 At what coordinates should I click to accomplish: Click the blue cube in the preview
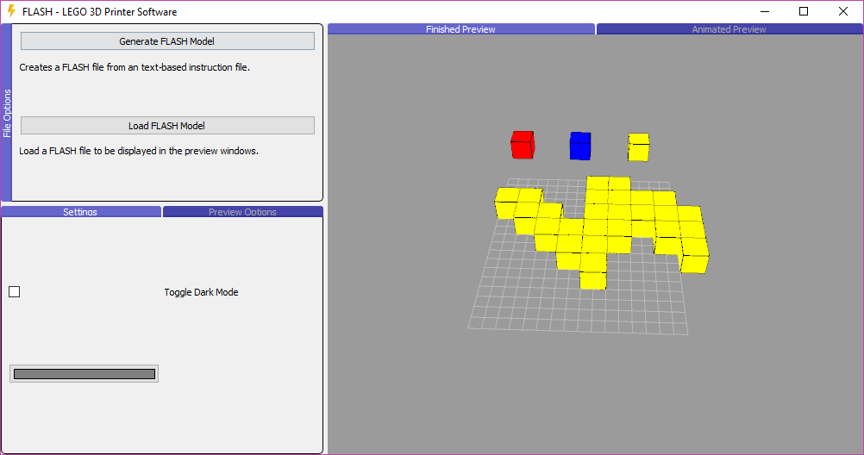click(x=580, y=146)
